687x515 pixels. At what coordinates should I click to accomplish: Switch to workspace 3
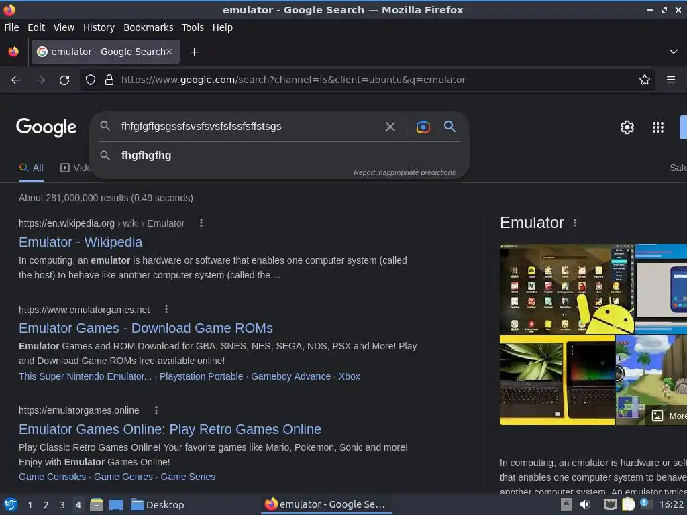pyautogui.click(x=62, y=505)
